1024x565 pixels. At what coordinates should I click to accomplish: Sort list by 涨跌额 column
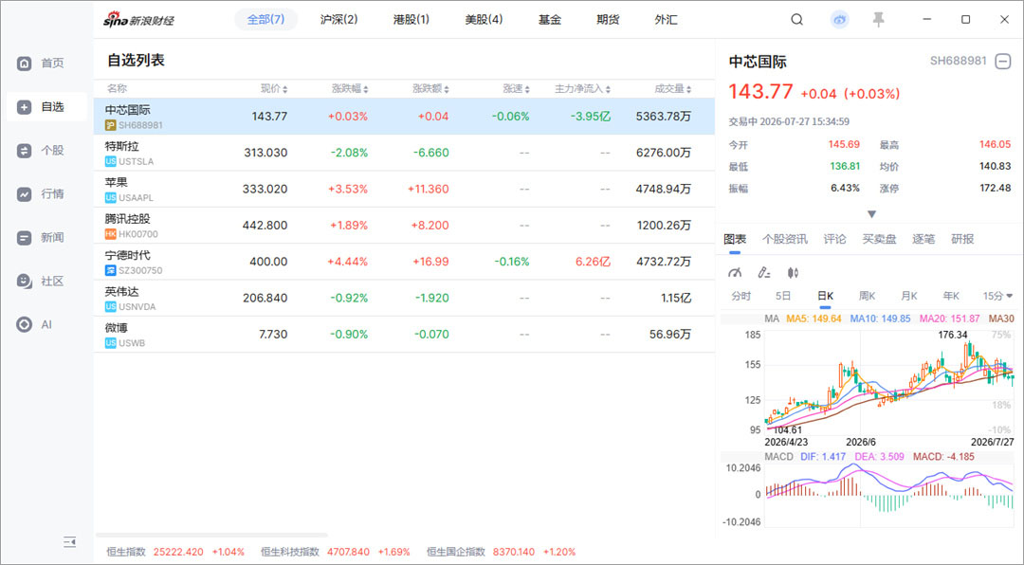(431, 89)
